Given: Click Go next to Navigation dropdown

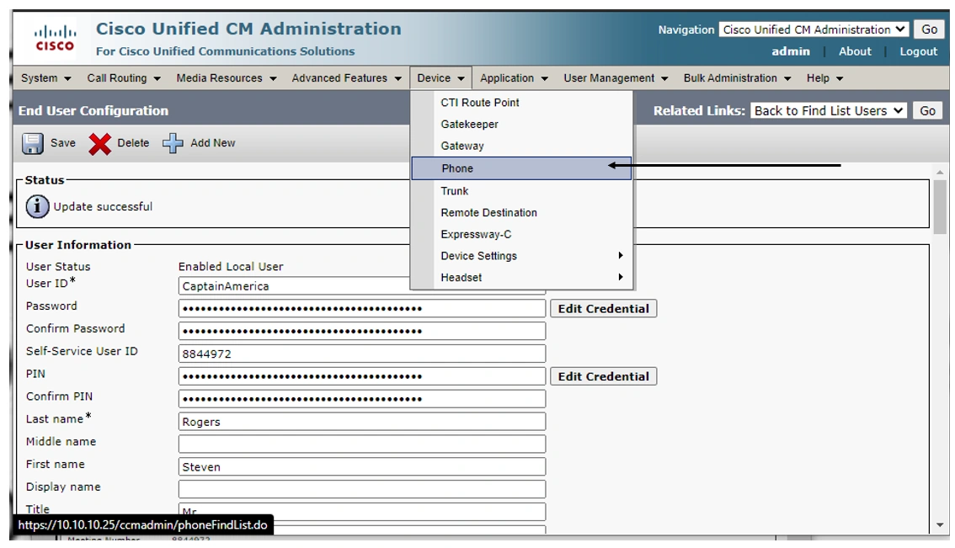Looking at the screenshot, I should pos(929,29).
